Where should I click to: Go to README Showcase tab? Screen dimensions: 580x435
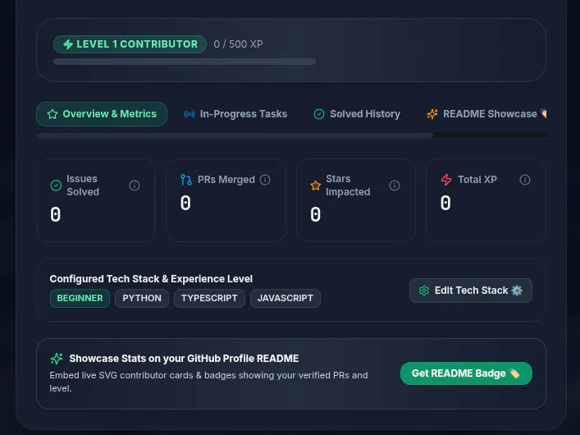[486, 114]
